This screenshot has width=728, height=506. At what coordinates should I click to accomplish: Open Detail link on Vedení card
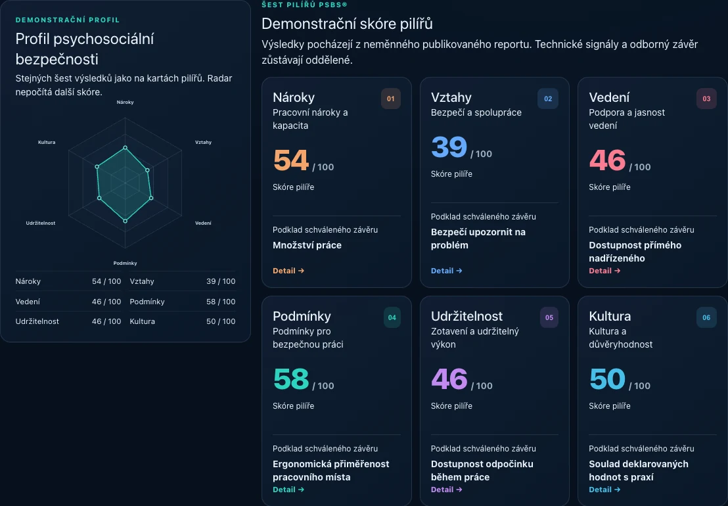[604, 271]
